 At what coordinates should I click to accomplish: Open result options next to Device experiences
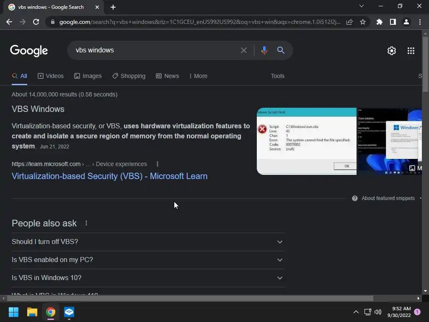[158, 164]
